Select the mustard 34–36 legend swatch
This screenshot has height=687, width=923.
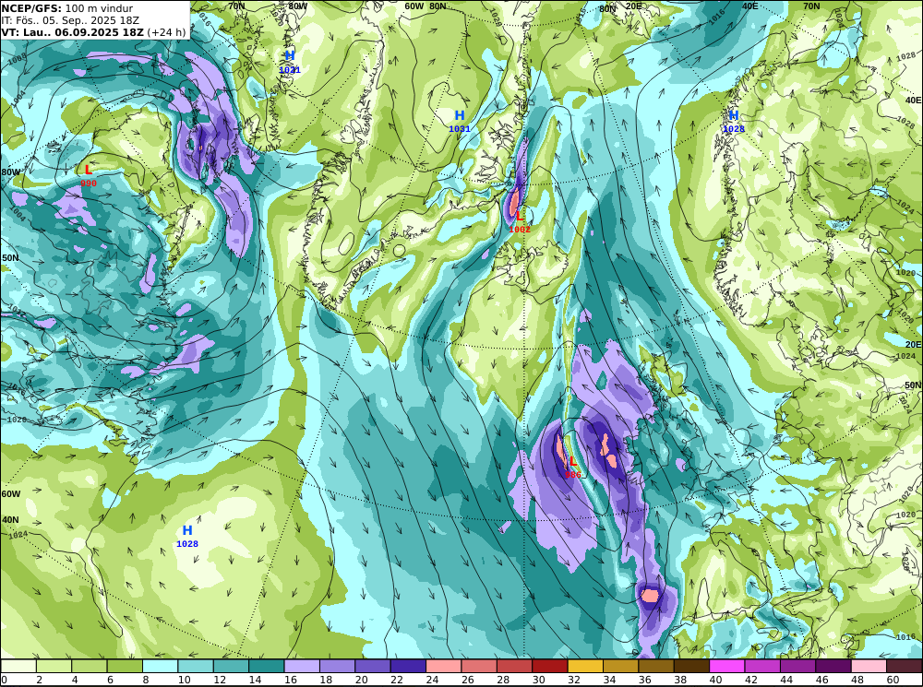pyautogui.click(x=620, y=666)
